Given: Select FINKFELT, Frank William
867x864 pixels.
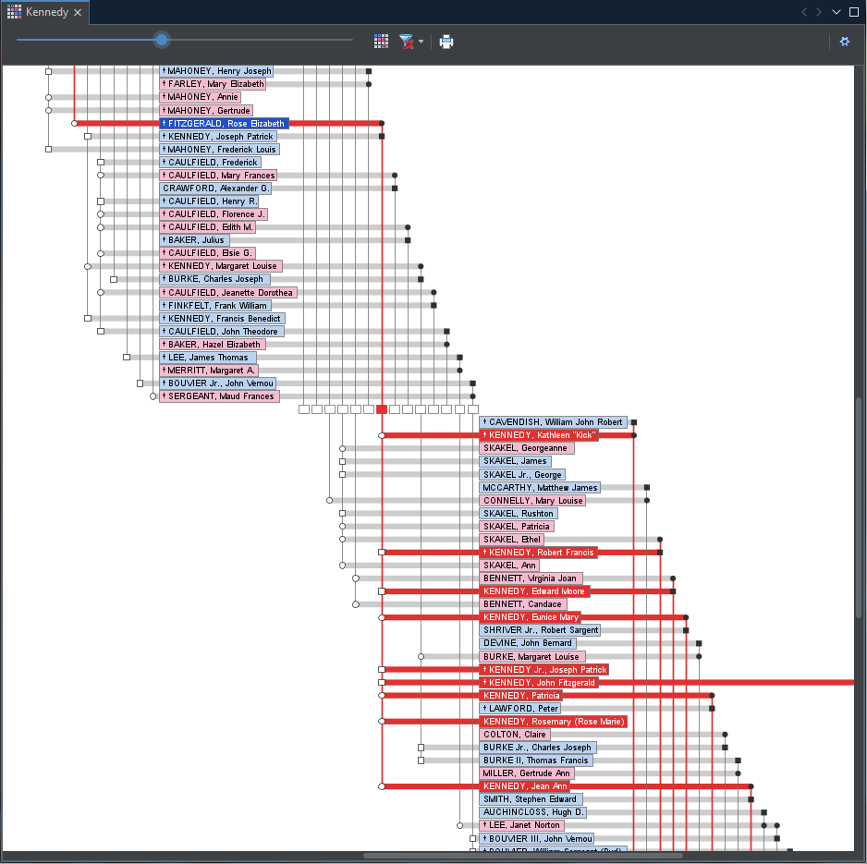Looking at the screenshot, I should 215,305.
